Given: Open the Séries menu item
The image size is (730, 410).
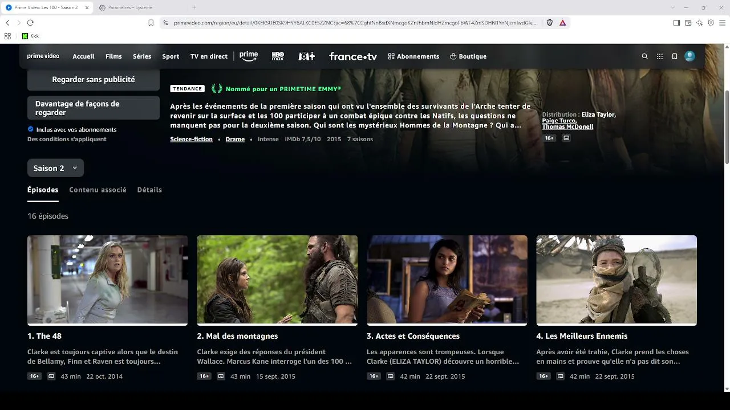Looking at the screenshot, I should [x=142, y=56].
